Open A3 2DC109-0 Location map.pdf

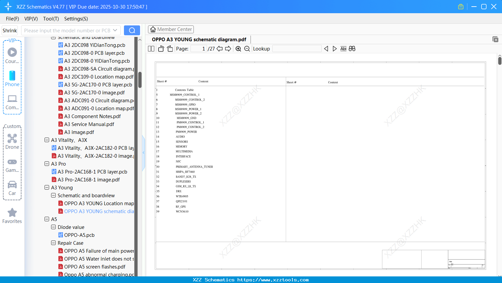[x=96, y=77]
